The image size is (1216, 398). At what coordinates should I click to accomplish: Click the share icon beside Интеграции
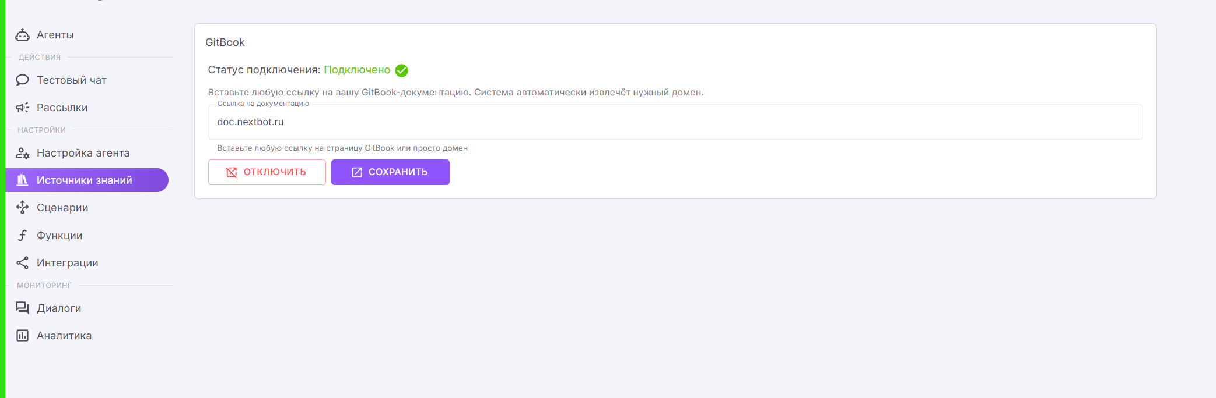click(x=22, y=263)
